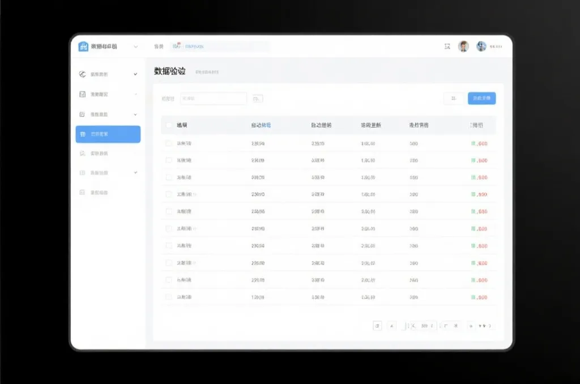Click the first boxed pagination button

377,326
